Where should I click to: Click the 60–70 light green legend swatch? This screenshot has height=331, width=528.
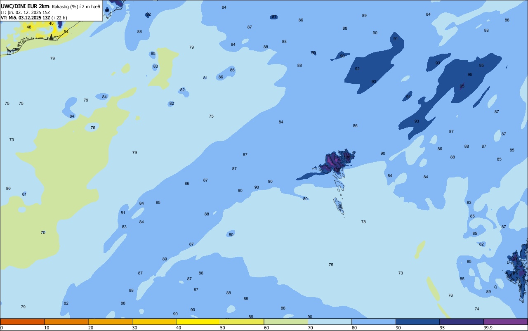coord(286,322)
